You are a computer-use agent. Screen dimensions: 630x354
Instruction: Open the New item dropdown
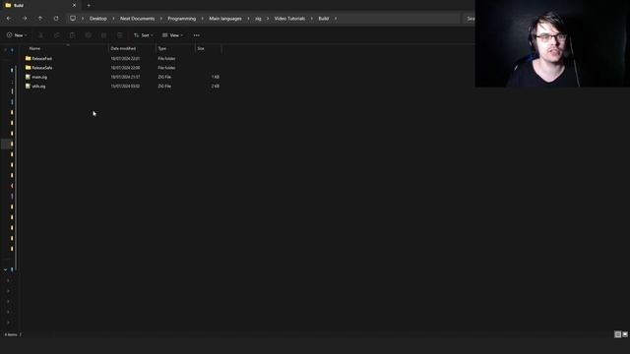pos(17,35)
